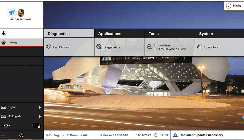Select the Diagnostics tab header

pos(69,33)
